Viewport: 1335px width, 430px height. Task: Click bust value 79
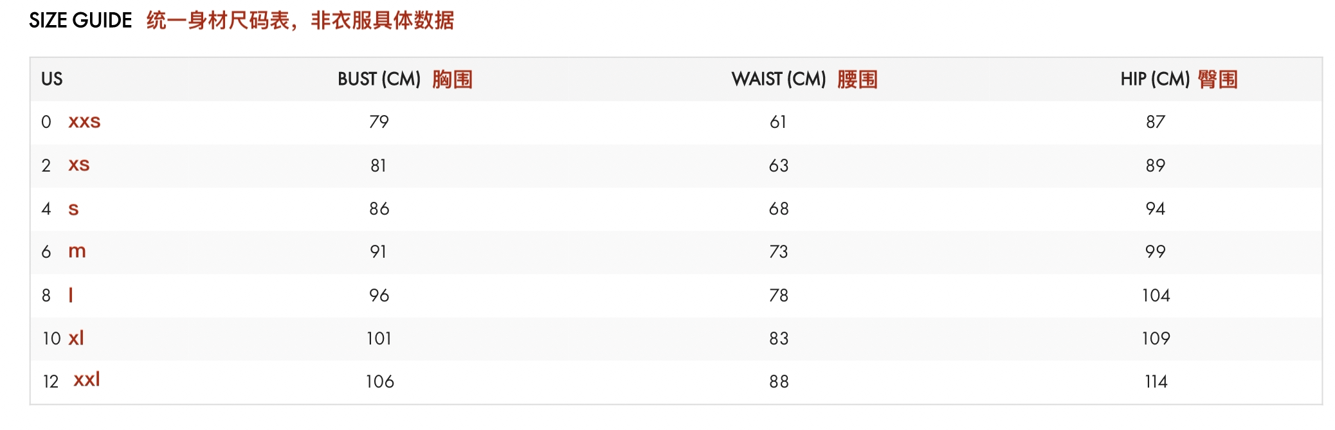coord(379,121)
